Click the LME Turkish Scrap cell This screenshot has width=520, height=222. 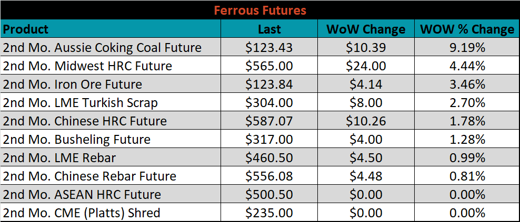click(111, 102)
